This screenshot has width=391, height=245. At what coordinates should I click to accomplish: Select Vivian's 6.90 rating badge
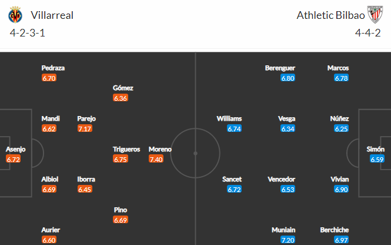(342, 189)
